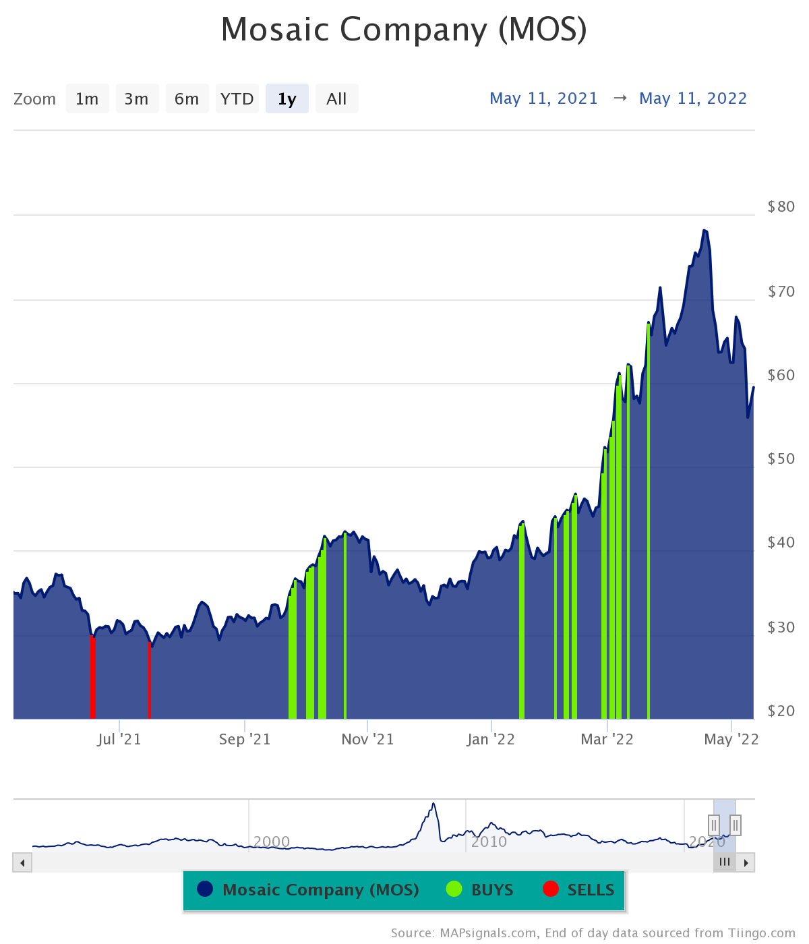The image size is (809, 944).
Task: Edit the May 11, 2021 start date
Action: tap(544, 98)
